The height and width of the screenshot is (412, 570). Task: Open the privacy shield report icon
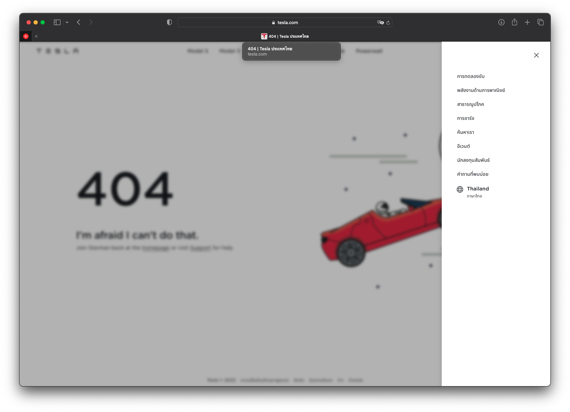pos(169,22)
